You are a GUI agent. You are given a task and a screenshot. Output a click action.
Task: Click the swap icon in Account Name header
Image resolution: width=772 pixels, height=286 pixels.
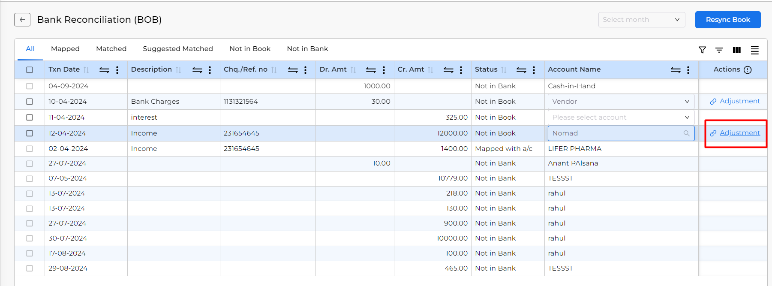click(676, 70)
